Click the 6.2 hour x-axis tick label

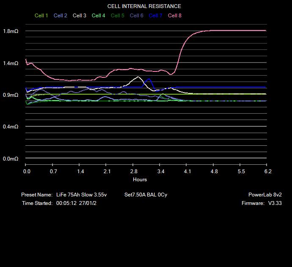[267, 172]
